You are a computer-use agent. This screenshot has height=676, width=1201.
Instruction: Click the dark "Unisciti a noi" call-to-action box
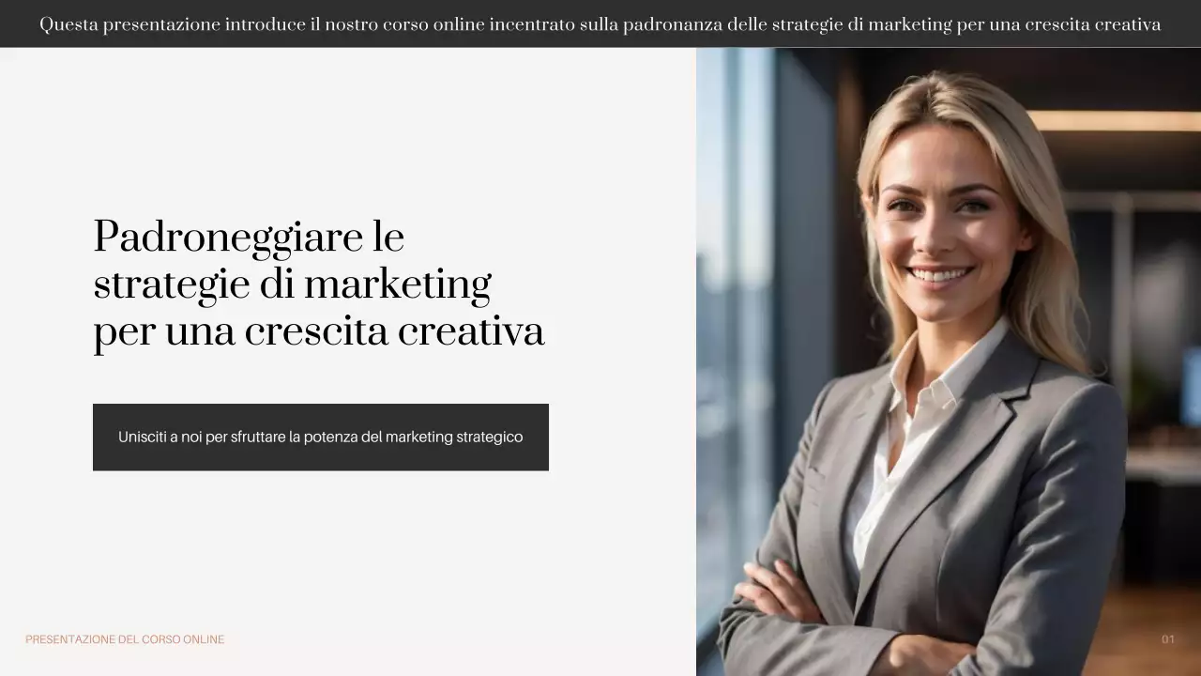click(320, 437)
